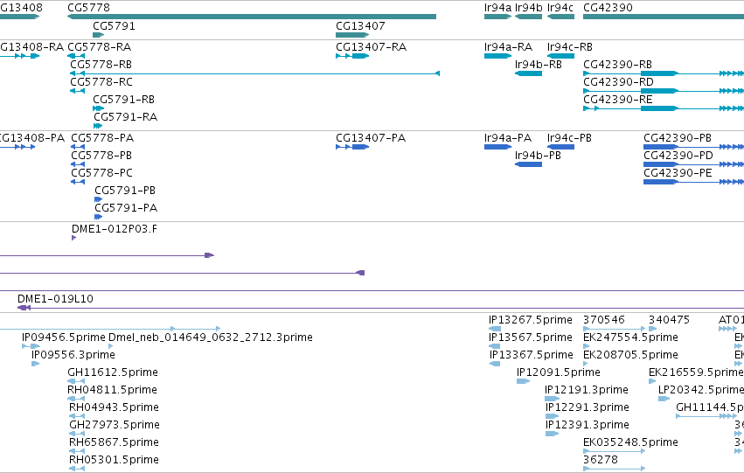The height and width of the screenshot is (473, 744).
Task: Select the Ir94b gene label
Action: 529,8
